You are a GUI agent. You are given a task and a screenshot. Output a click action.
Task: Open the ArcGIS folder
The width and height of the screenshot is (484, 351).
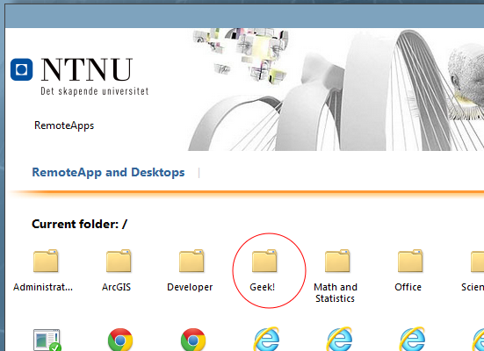(119, 261)
